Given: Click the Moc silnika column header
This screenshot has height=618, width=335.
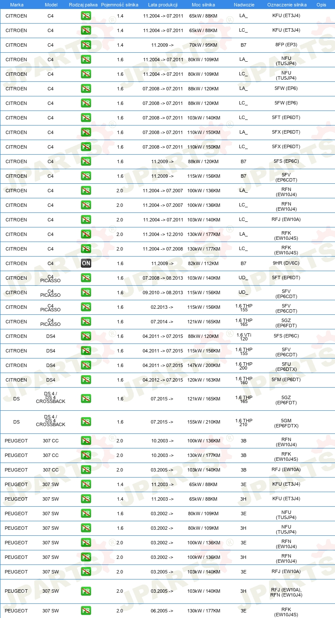Looking at the screenshot, I should pos(203,5).
